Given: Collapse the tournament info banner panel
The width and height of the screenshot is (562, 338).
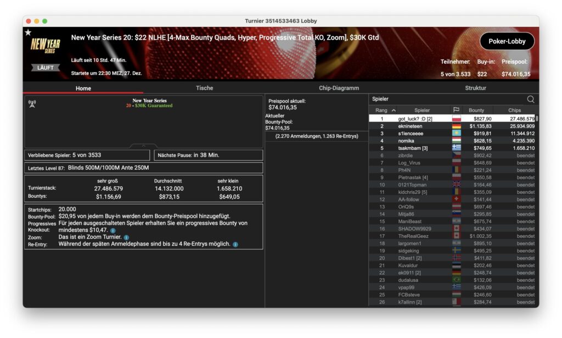Looking at the screenshot, I should click(144, 146).
